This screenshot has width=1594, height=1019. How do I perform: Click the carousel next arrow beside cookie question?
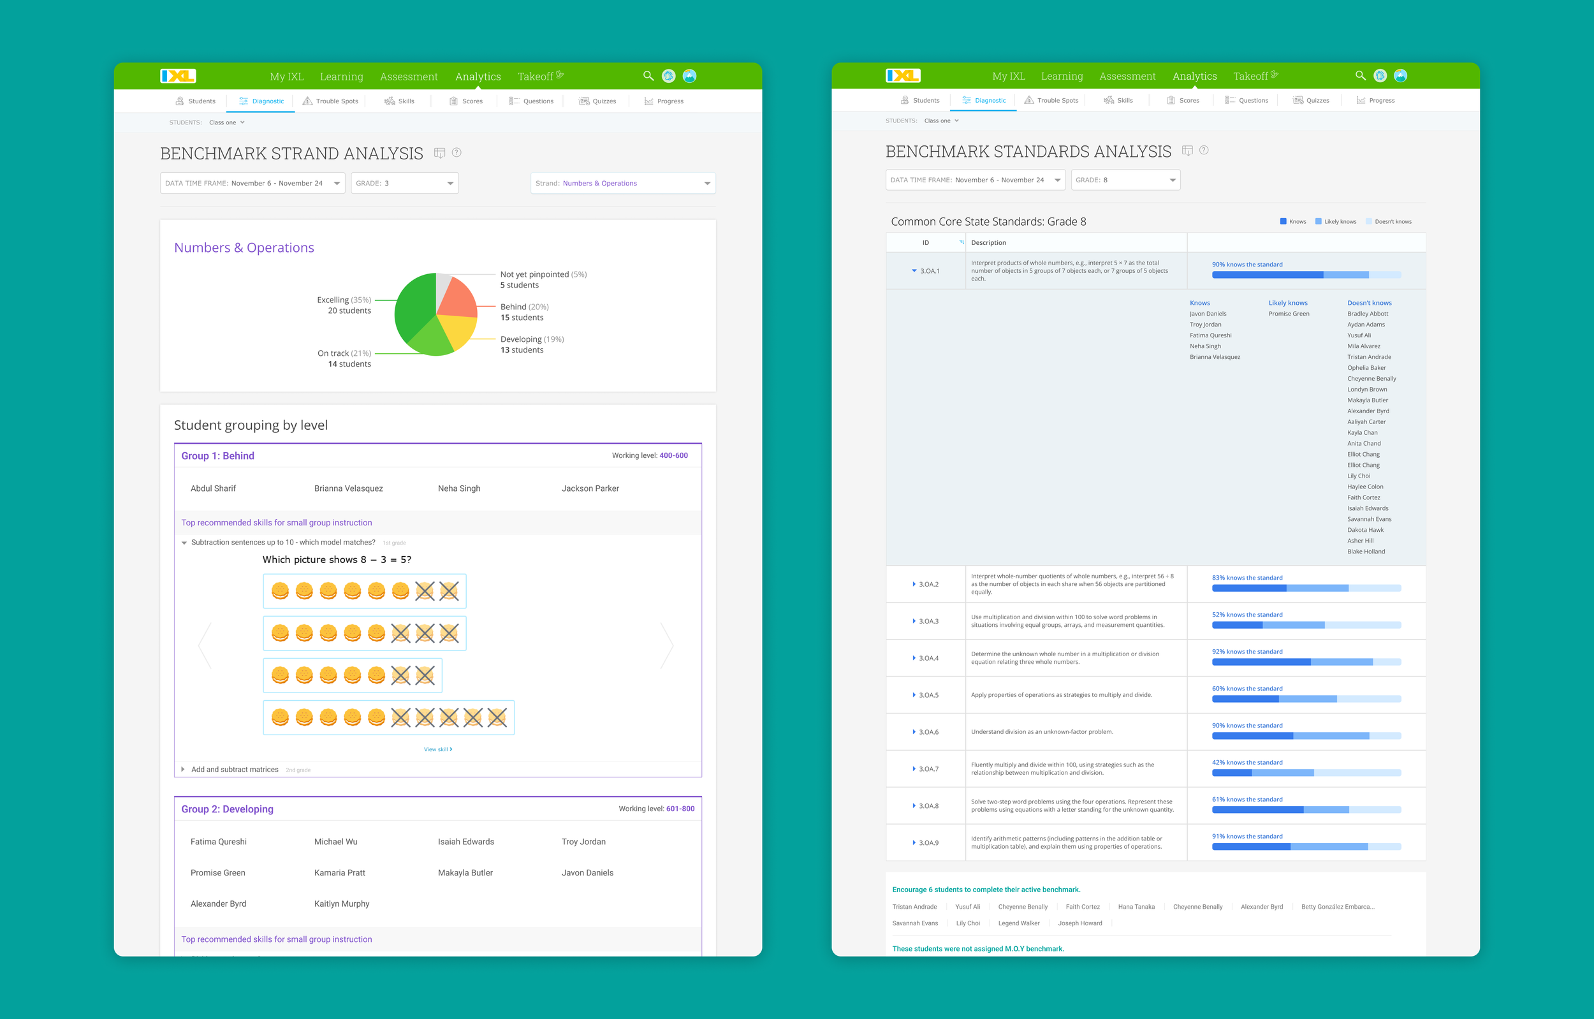coord(666,645)
